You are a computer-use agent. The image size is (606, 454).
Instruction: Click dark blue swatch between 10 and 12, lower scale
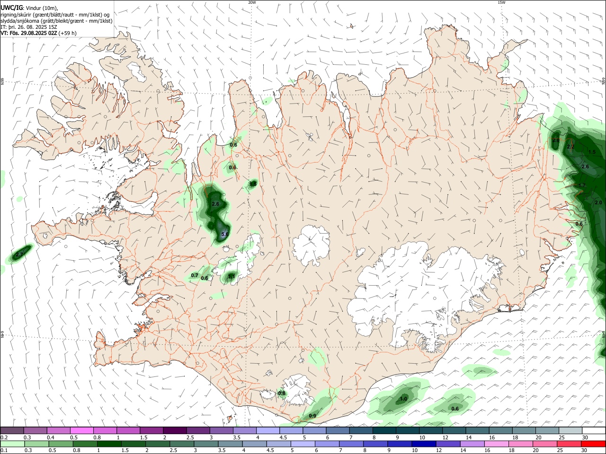[423, 444]
